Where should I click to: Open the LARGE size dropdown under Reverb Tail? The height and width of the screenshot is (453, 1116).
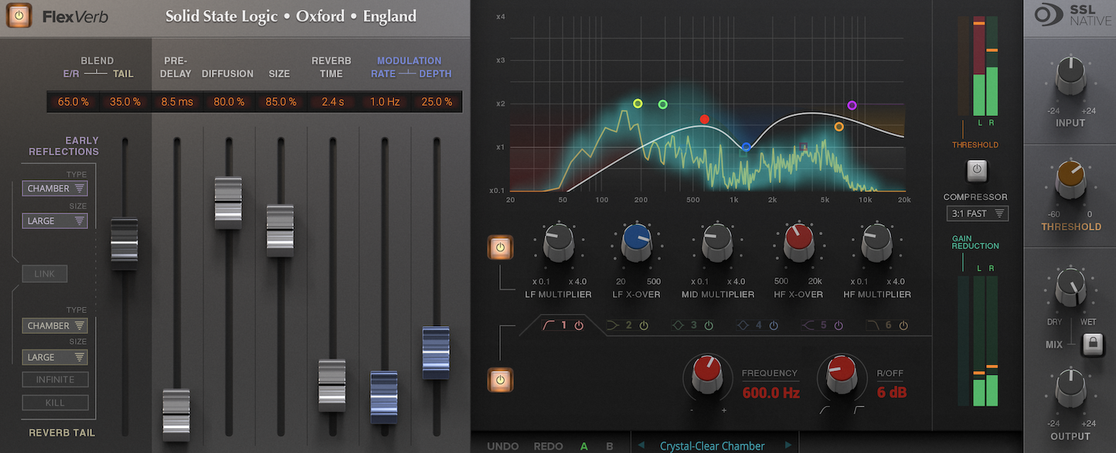pos(55,356)
